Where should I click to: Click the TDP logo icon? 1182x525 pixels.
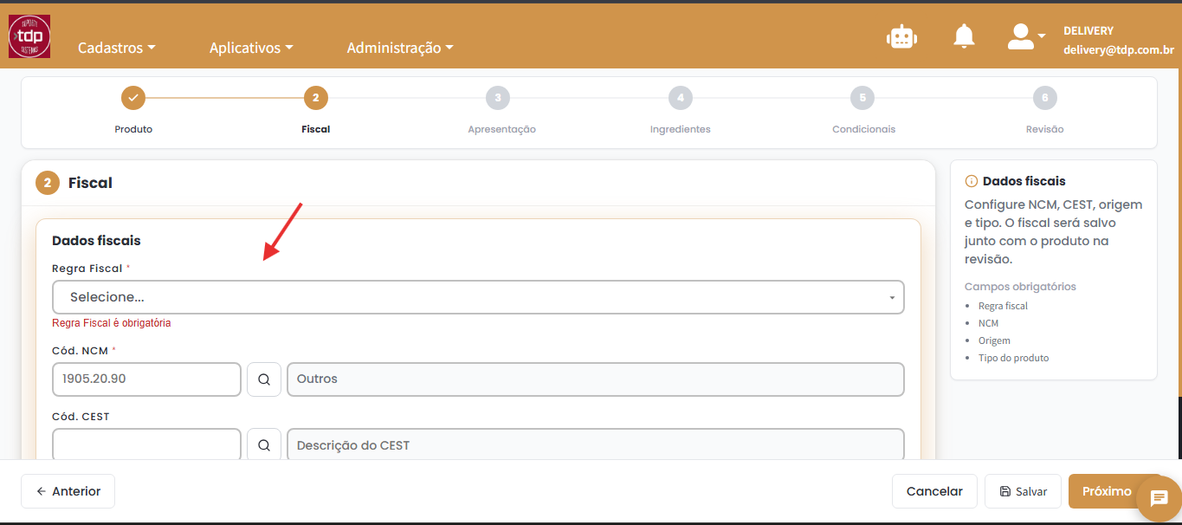pyautogui.click(x=29, y=36)
